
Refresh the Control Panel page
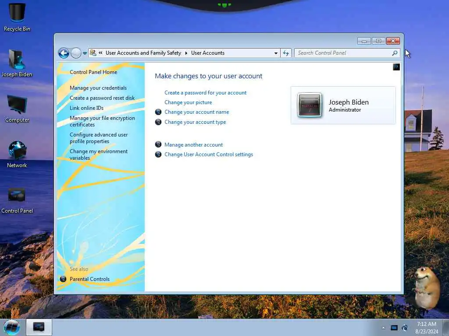tap(286, 53)
